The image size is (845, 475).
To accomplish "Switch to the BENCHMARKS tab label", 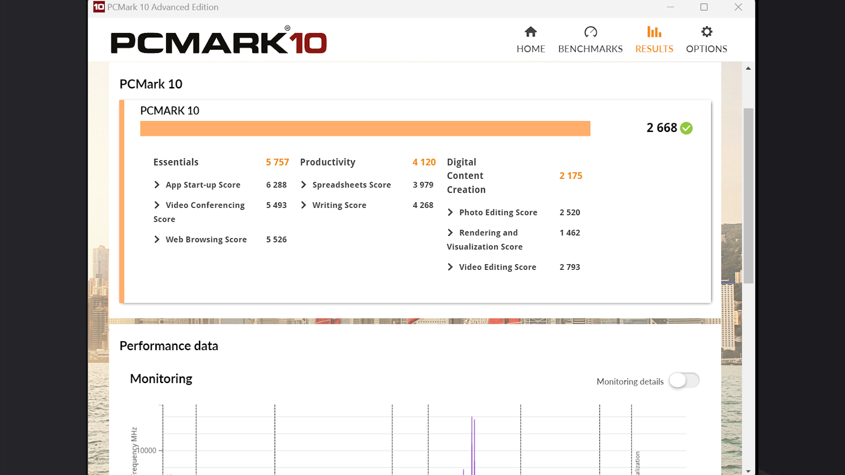I will 590,49.
